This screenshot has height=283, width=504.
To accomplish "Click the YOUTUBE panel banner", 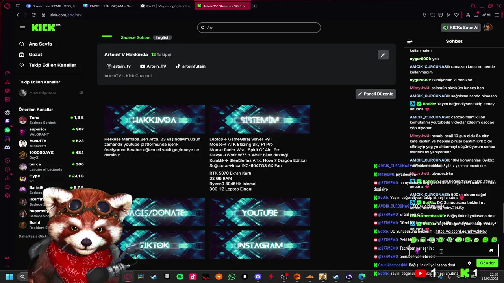I will point(259,213).
